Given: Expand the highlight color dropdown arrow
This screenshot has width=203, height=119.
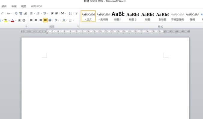Looking at the screenshot, I should tap(9, 20).
